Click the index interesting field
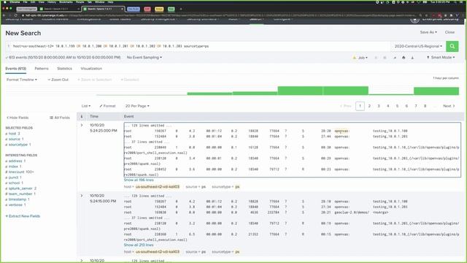Viewport: 467px width, 263px height. (13, 167)
